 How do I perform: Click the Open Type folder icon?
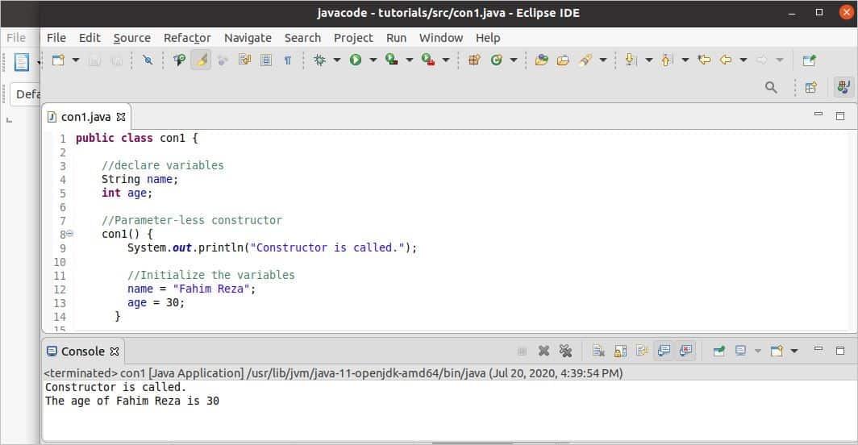tap(542, 60)
